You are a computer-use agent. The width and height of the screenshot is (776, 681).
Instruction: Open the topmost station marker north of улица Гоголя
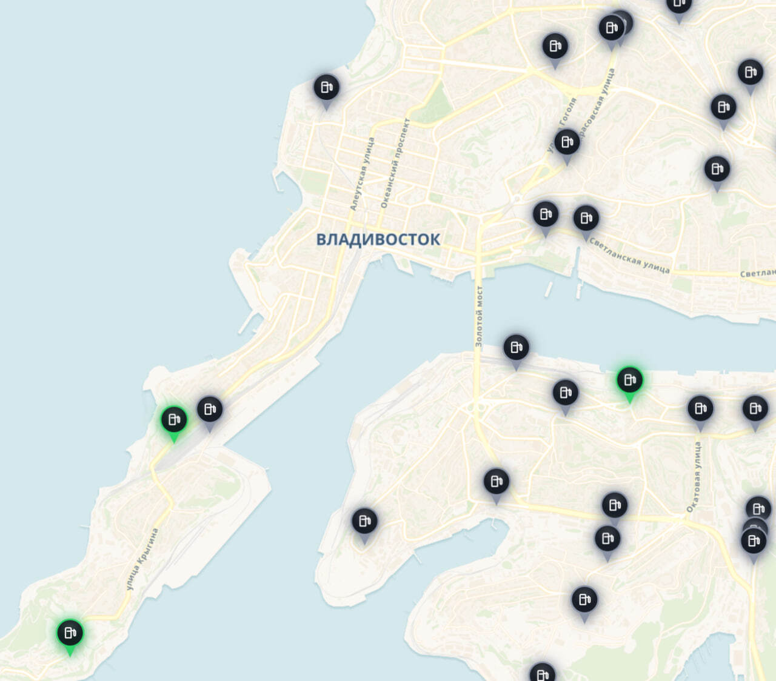coord(555,47)
